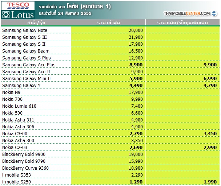
Task: Select the ราคาเดิม/ข้อมูลเพิ่มเติม column header
Action: (182, 22)
